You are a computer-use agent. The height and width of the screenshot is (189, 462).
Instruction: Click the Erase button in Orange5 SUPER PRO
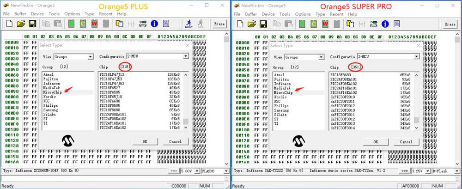[450, 24]
